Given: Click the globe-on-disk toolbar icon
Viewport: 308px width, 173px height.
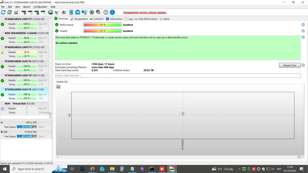Looking at the screenshot, I should point(51,12).
